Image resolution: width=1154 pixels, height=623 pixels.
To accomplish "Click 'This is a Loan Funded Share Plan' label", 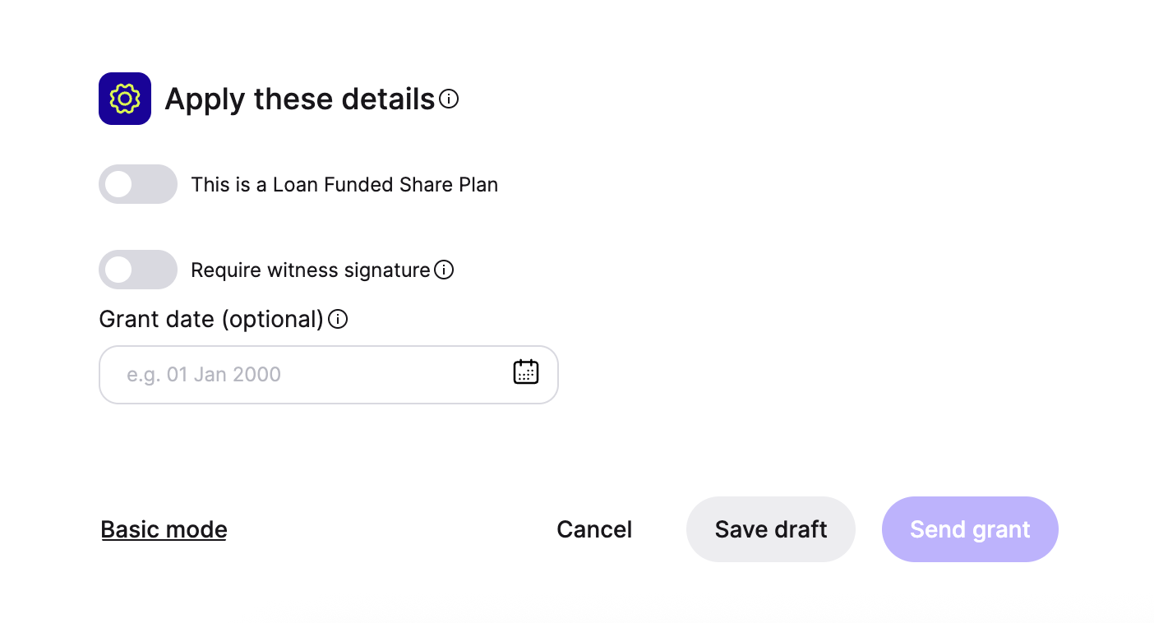I will pyautogui.click(x=344, y=185).
